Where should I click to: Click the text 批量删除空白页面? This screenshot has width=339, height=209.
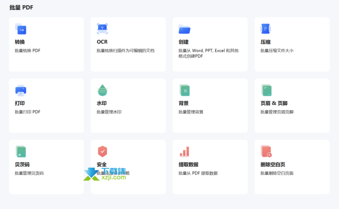point(277,173)
